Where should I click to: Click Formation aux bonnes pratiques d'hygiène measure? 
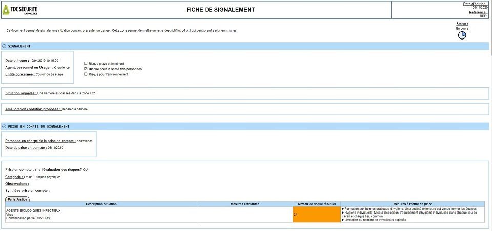point(409,209)
